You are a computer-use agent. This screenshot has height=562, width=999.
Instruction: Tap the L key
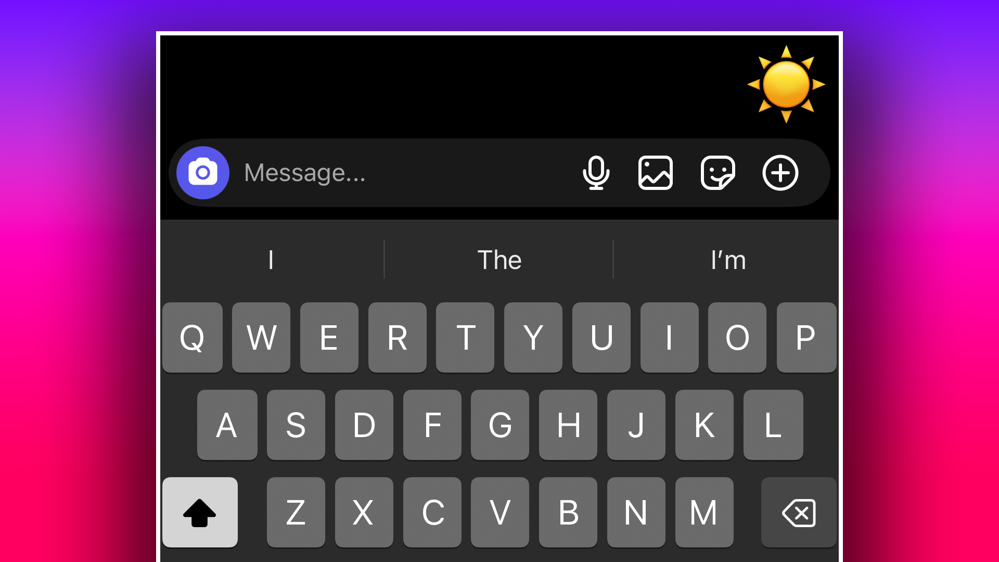(x=773, y=425)
